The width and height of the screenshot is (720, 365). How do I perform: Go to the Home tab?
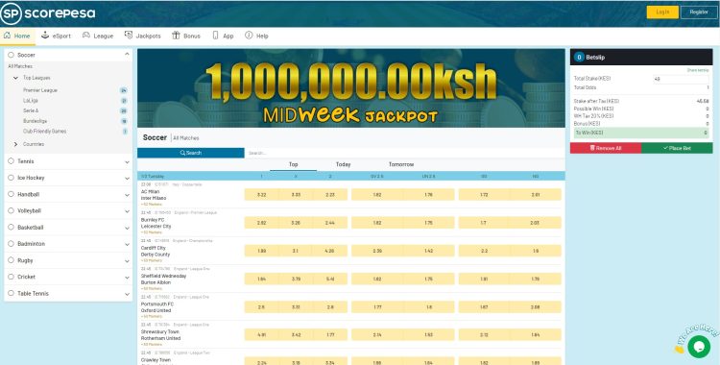coord(17,36)
